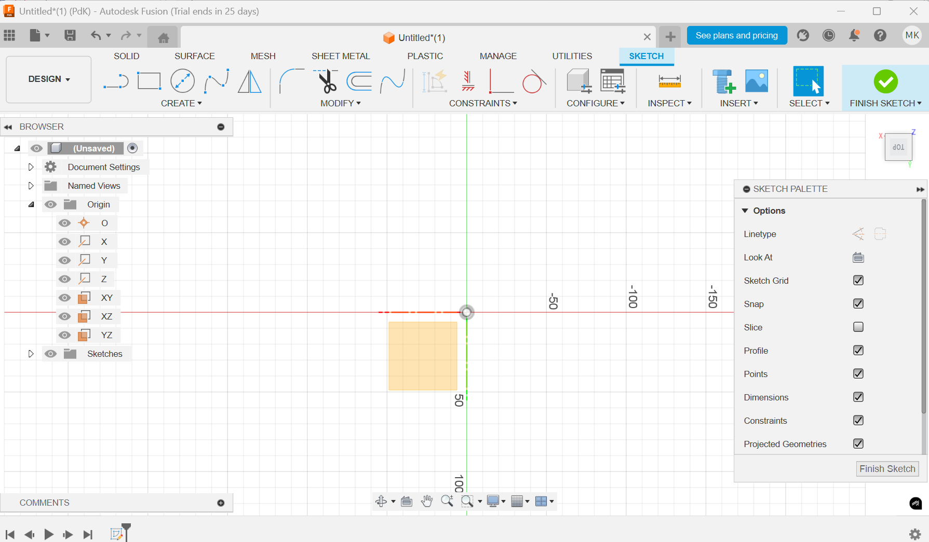
Task: Add a new design tab
Action: tap(670, 36)
